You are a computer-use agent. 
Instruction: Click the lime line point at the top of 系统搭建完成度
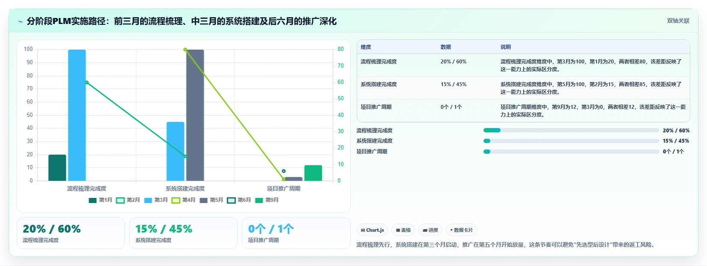pyautogui.click(x=185, y=50)
